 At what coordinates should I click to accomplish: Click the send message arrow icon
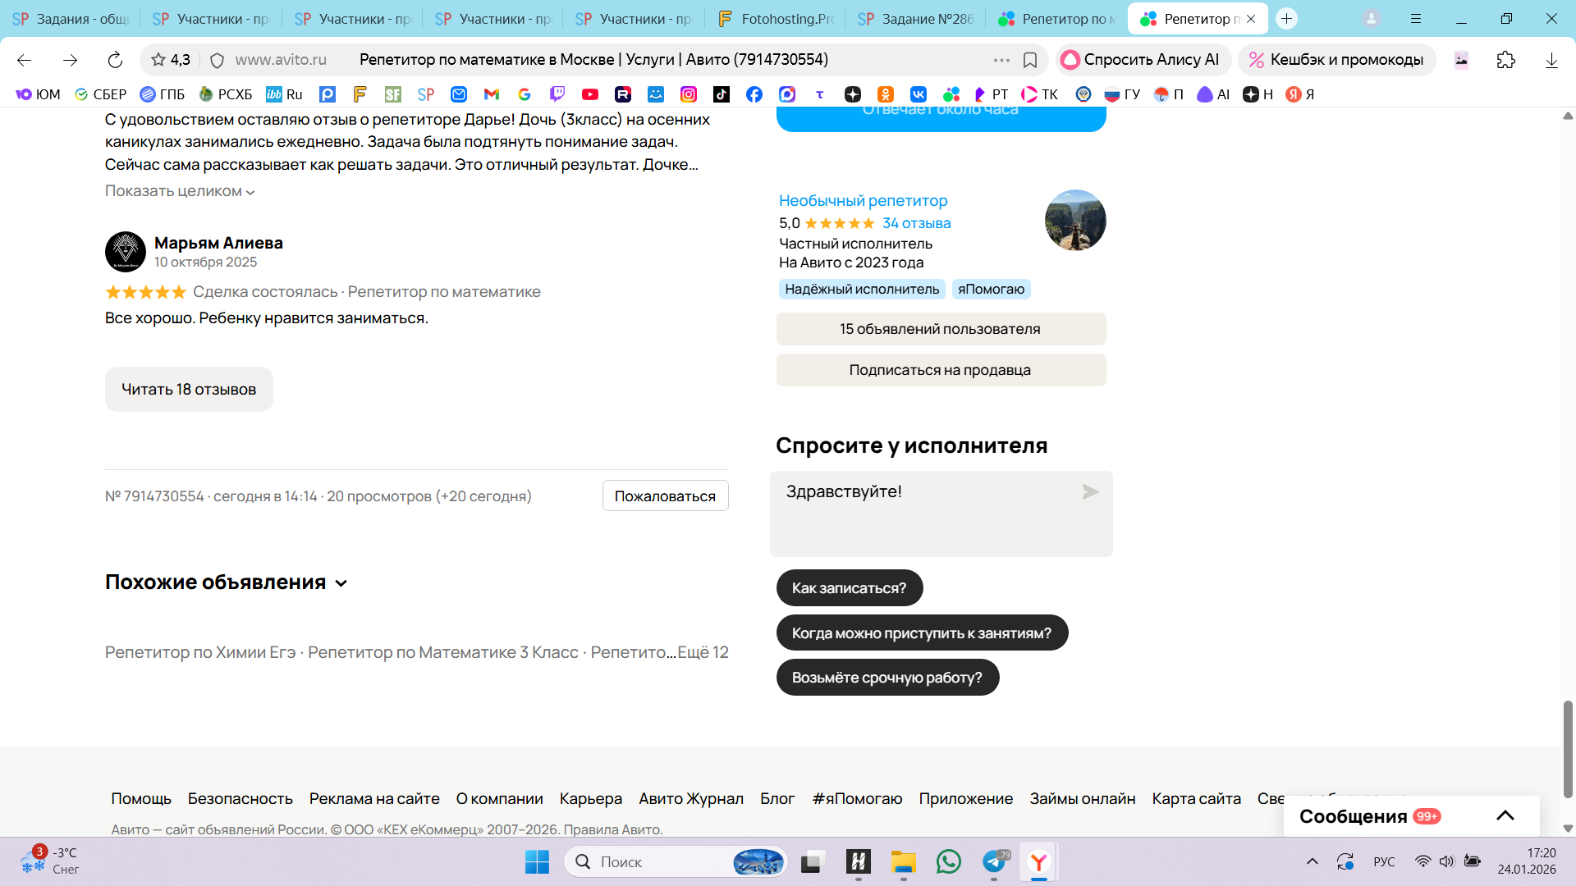[x=1090, y=492]
